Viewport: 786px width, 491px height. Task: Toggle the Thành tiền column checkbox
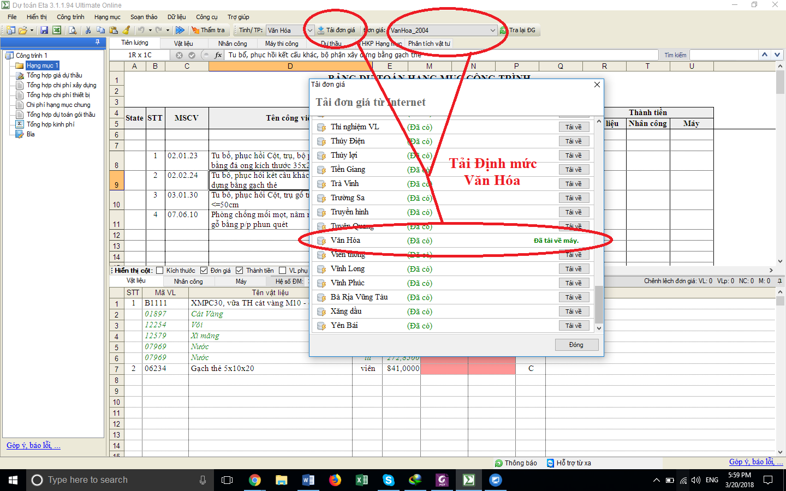point(239,271)
